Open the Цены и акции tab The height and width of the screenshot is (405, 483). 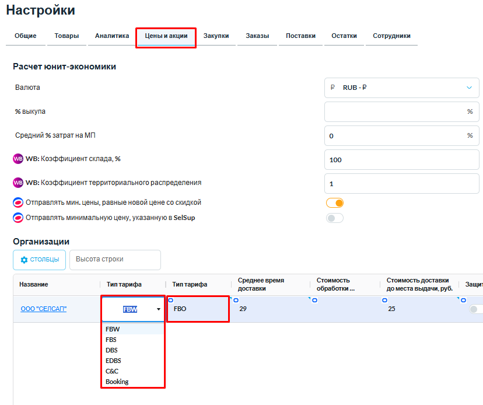166,36
